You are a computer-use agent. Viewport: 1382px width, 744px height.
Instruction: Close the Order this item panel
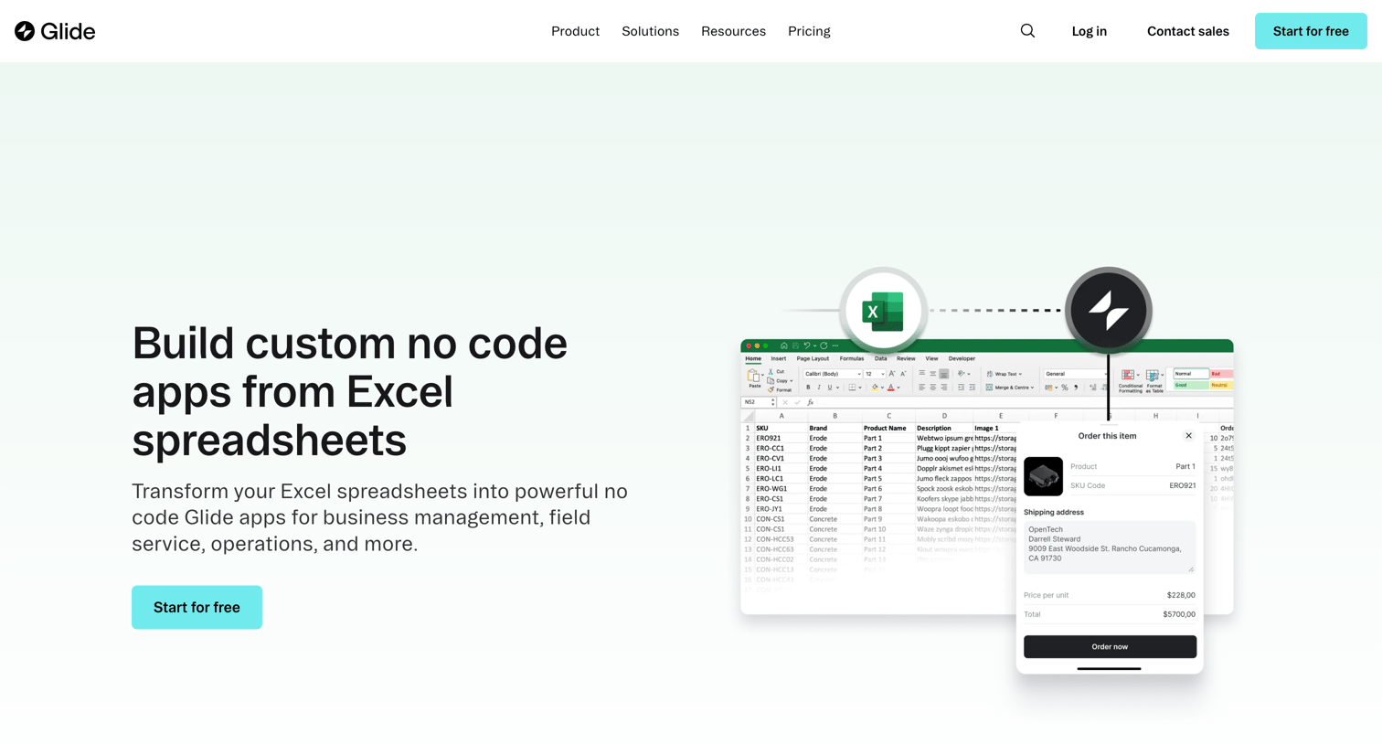click(1188, 436)
